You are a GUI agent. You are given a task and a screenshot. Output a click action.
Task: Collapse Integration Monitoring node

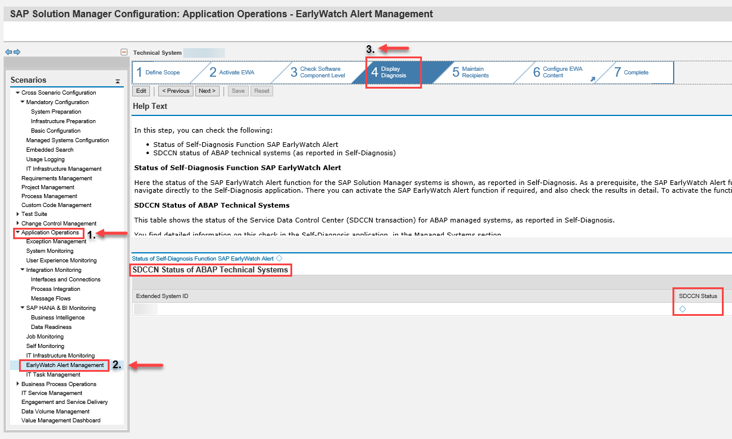click(23, 270)
